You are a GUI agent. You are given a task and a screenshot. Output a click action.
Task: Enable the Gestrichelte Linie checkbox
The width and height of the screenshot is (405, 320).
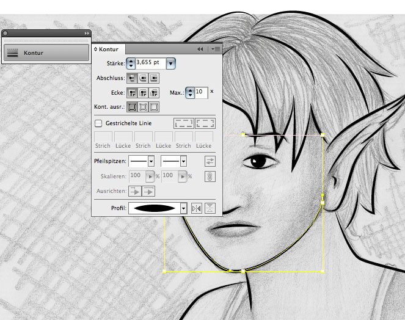(x=98, y=123)
